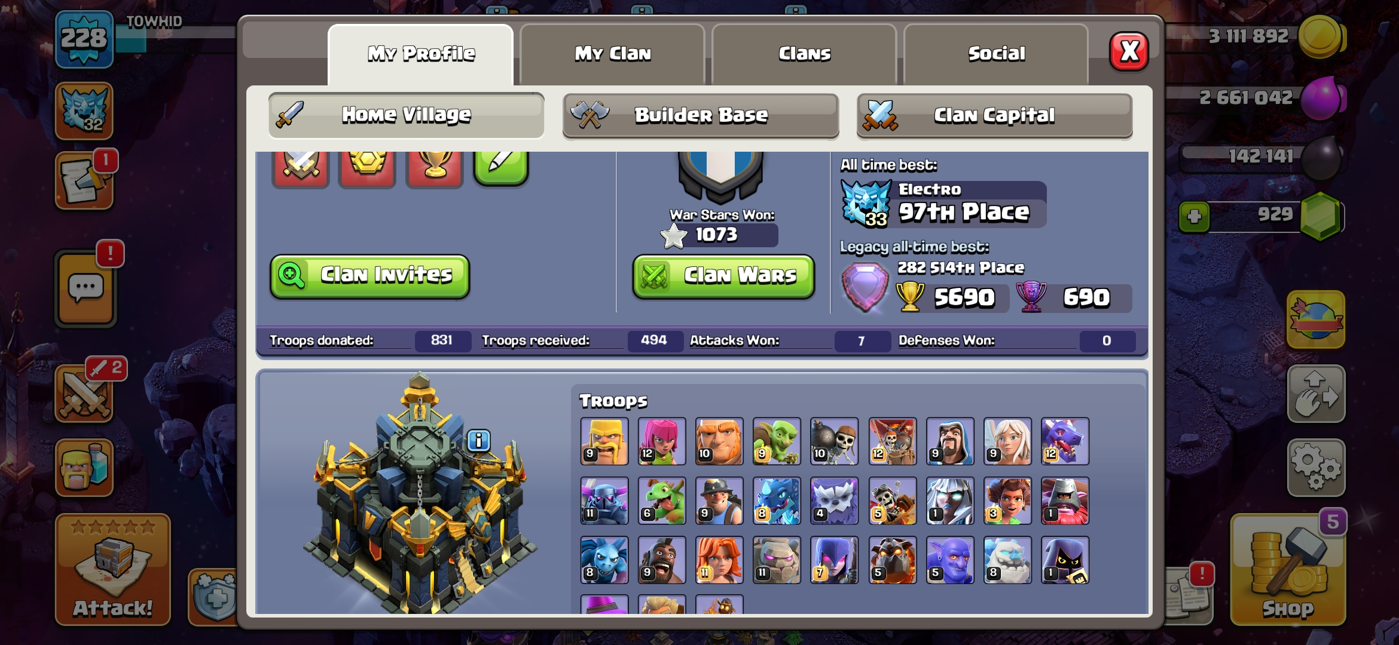
Task: Open the Social tab
Action: [996, 54]
